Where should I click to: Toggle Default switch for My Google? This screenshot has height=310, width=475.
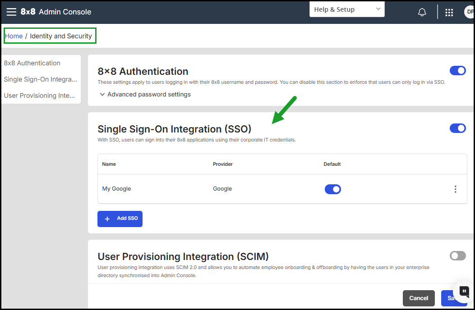coord(332,189)
